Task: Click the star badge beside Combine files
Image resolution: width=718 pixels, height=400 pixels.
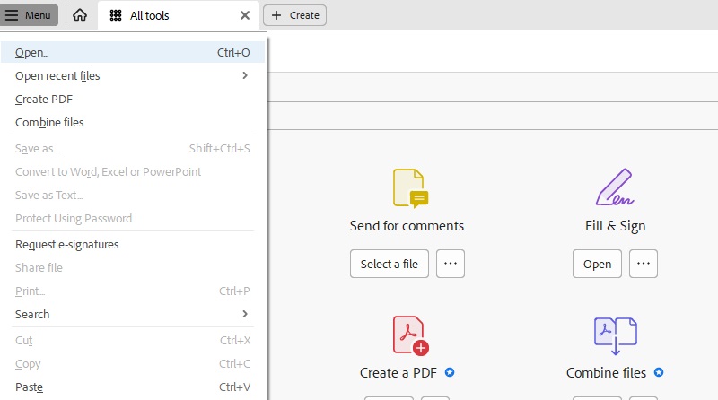Action: click(659, 372)
